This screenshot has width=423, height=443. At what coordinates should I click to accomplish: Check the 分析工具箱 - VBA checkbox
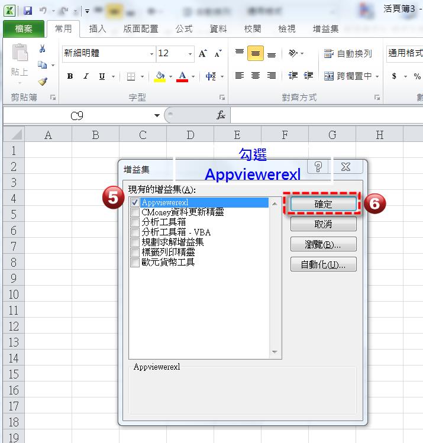[x=135, y=232]
